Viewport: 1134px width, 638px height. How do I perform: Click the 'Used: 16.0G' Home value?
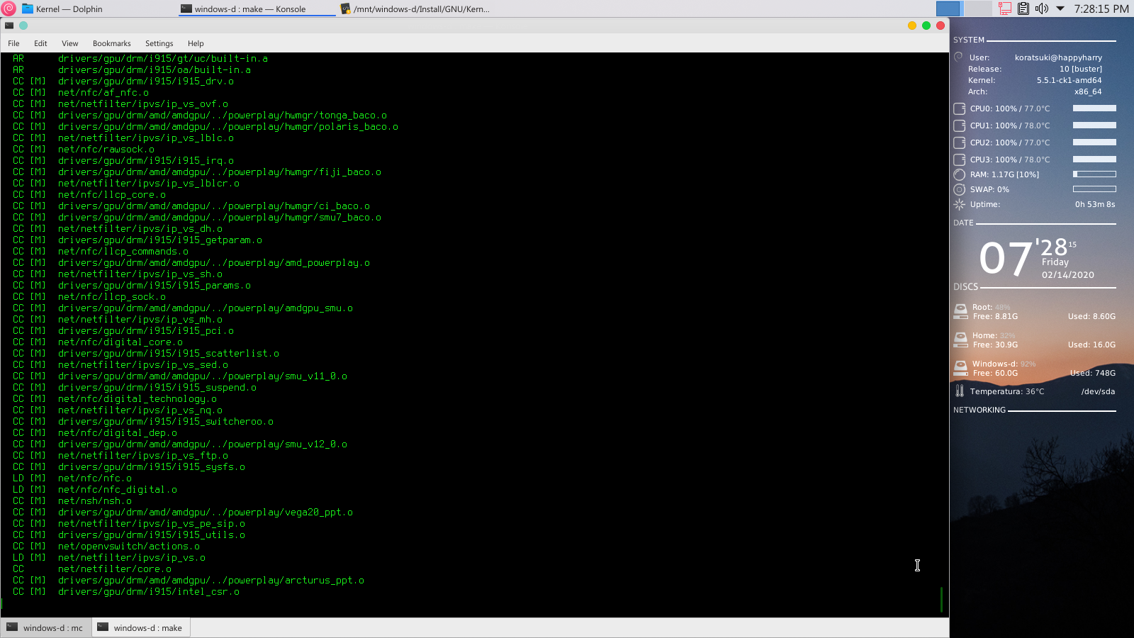click(x=1091, y=345)
